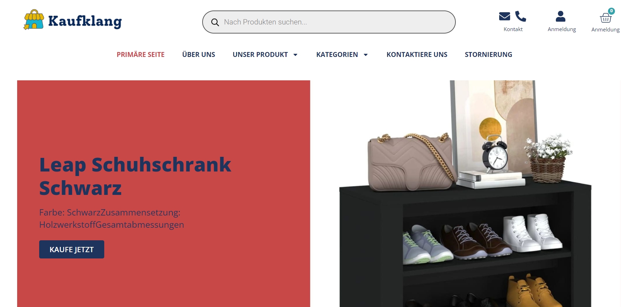Click the Kaufklang brand name text

[85, 21]
